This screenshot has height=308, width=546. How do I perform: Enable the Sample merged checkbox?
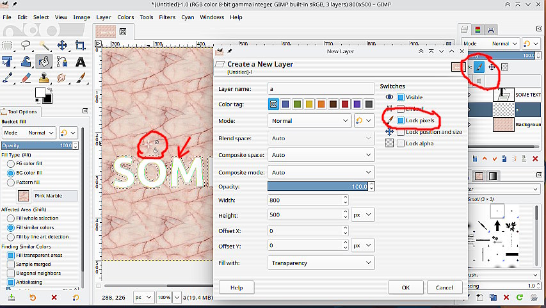pos(11,264)
